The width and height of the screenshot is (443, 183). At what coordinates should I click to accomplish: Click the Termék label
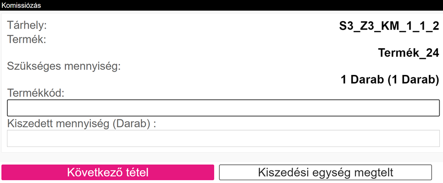point(27,39)
